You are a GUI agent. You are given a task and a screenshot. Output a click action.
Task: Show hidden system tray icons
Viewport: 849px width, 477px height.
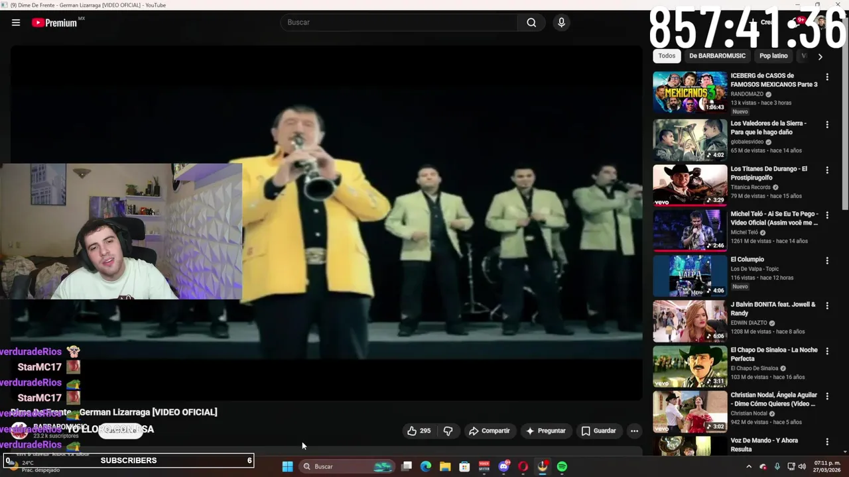(749, 466)
